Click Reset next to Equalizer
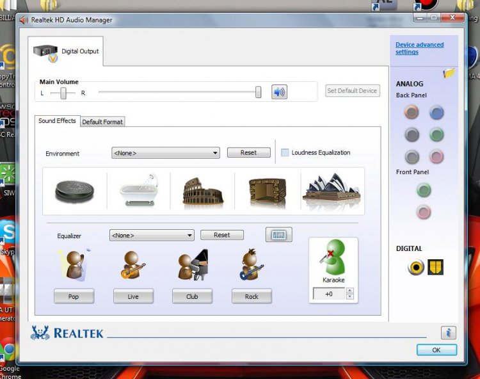The width and height of the screenshot is (480, 379). point(222,235)
